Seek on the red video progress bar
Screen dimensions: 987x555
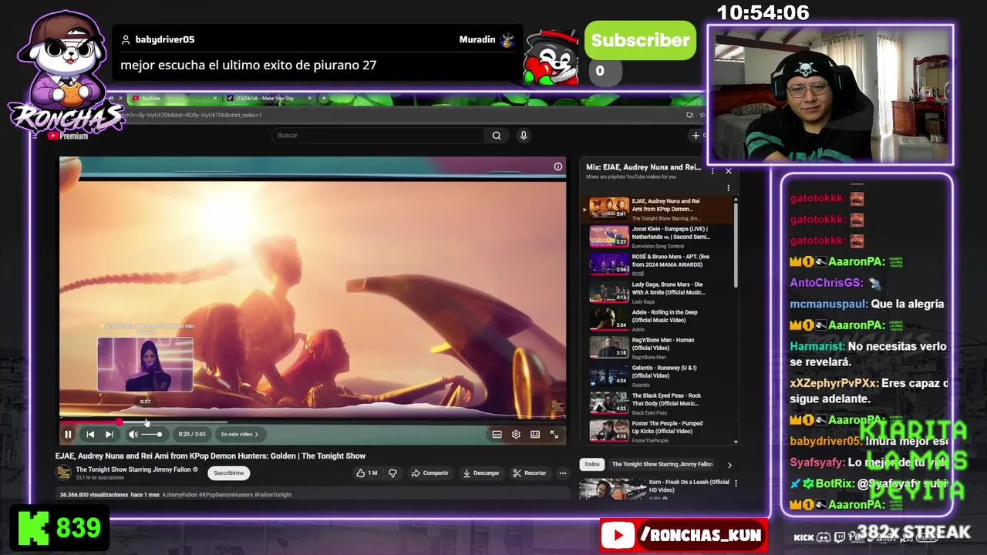click(313, 422)
